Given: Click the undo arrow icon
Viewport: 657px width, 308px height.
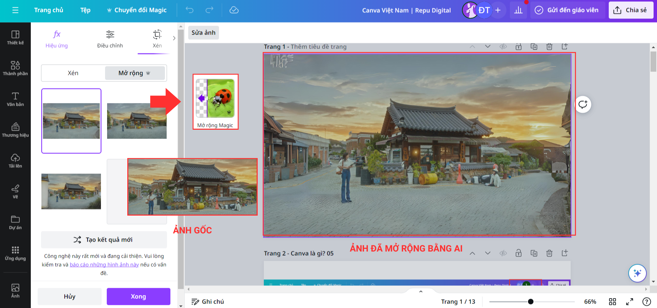Looking at the screenshot, I should pyautogui.click(x=190, y=10).
